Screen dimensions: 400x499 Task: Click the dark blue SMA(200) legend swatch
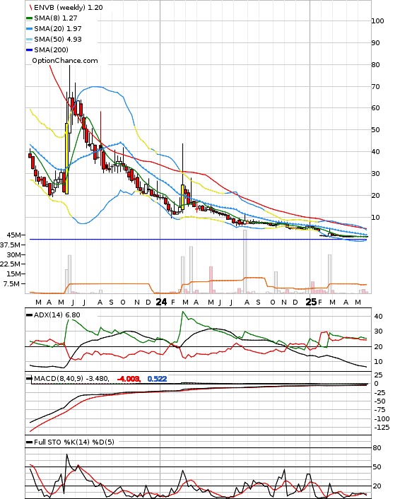pyautogui.click(x=29, y=49)
